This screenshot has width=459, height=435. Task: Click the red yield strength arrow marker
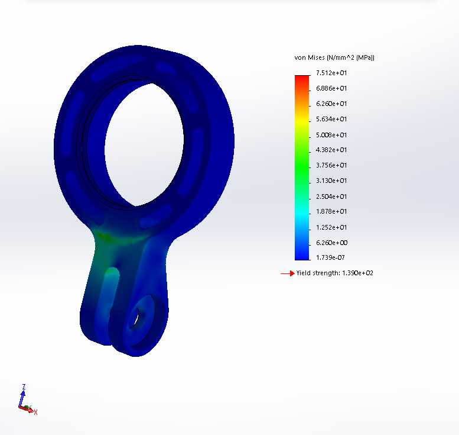click(288, 273)
